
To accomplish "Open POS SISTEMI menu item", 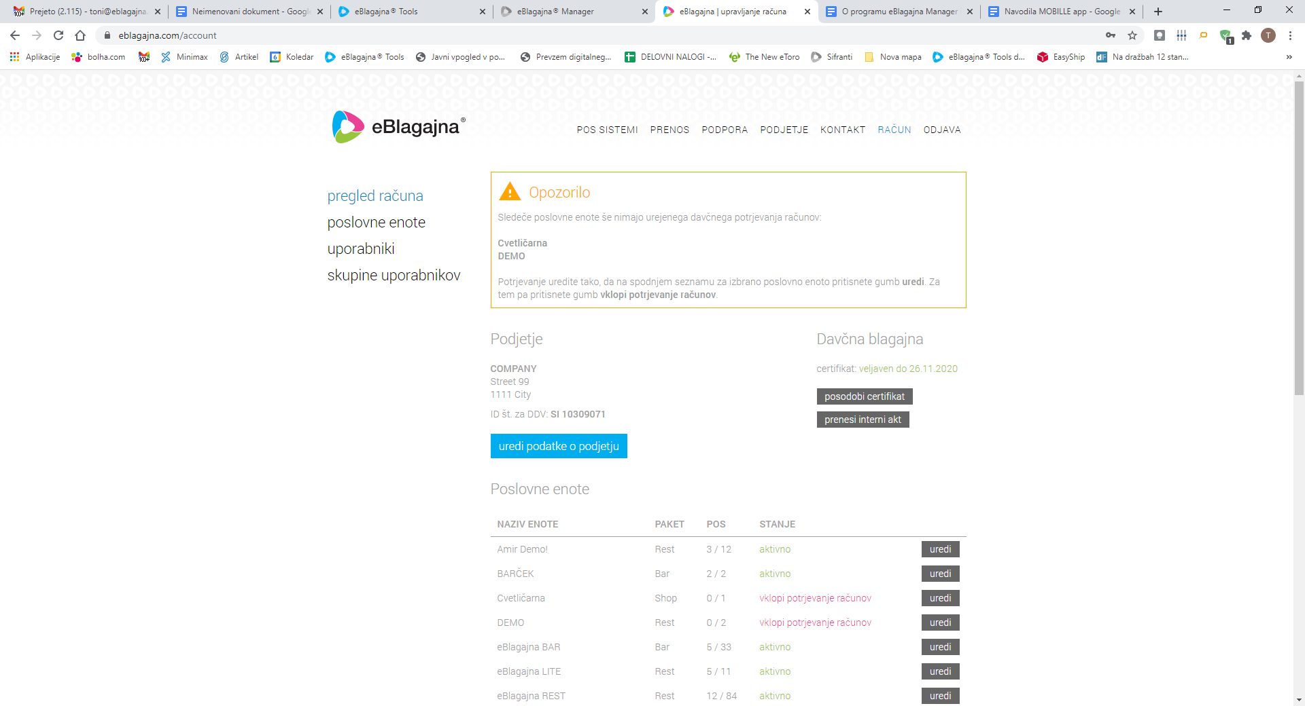I will (x=607, y=130).
